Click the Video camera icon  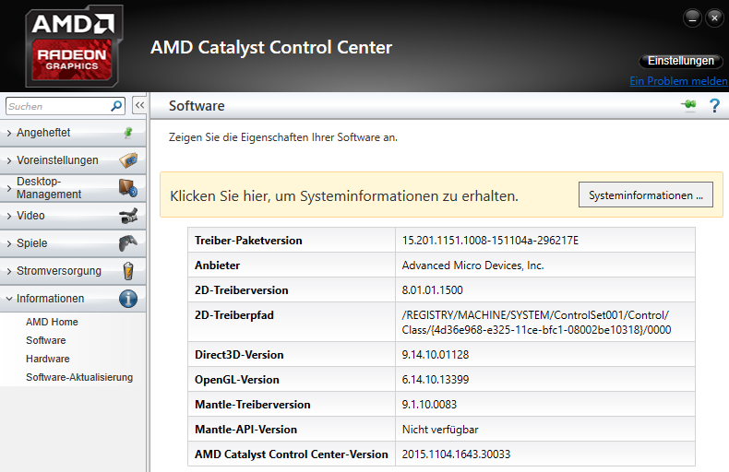pos(128,216)
